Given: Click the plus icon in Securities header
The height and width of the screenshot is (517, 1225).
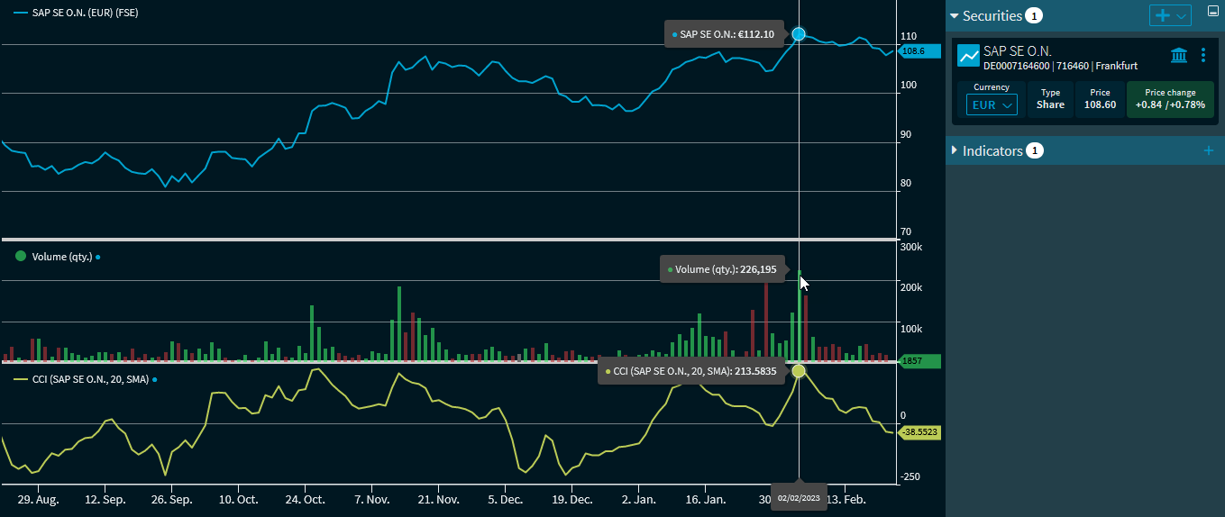Looking at the screenshot, I should 1163,15.
